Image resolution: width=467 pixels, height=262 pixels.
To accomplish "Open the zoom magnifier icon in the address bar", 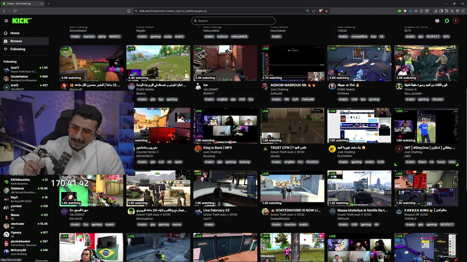I will [308, 11].
